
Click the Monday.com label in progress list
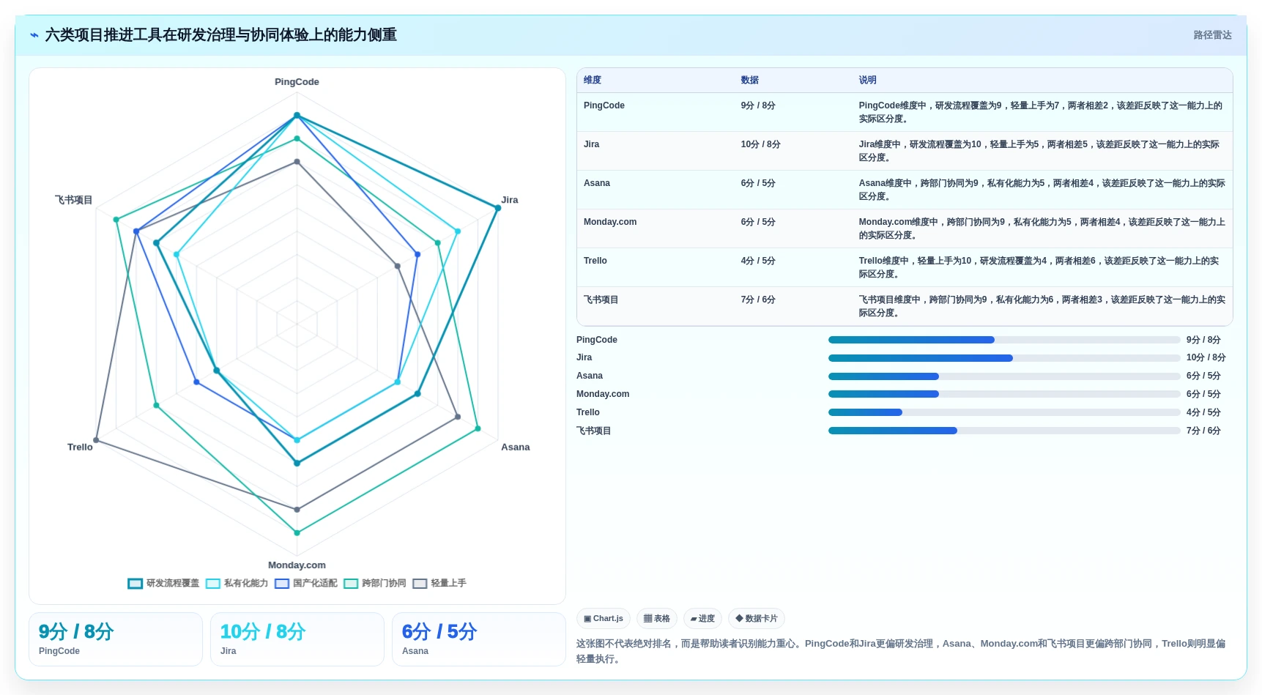pyautogui.click(x=603, y=394)
